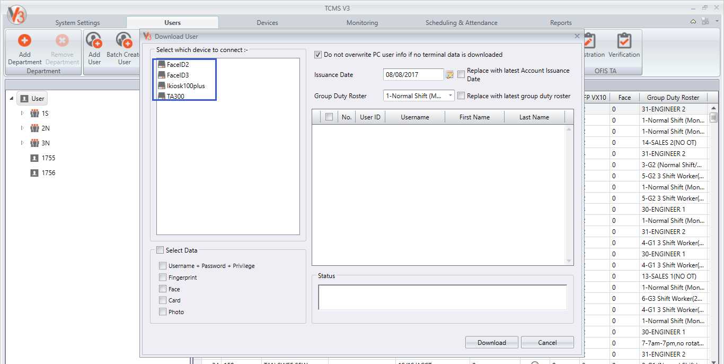724x364 pixels.
Task: Select the 2N department group
Action: point(40,128)
